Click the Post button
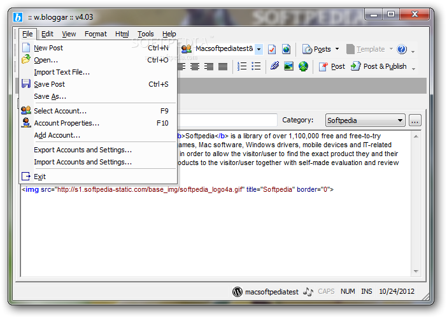This screenshot has width=447, height=318. point(332,66)
